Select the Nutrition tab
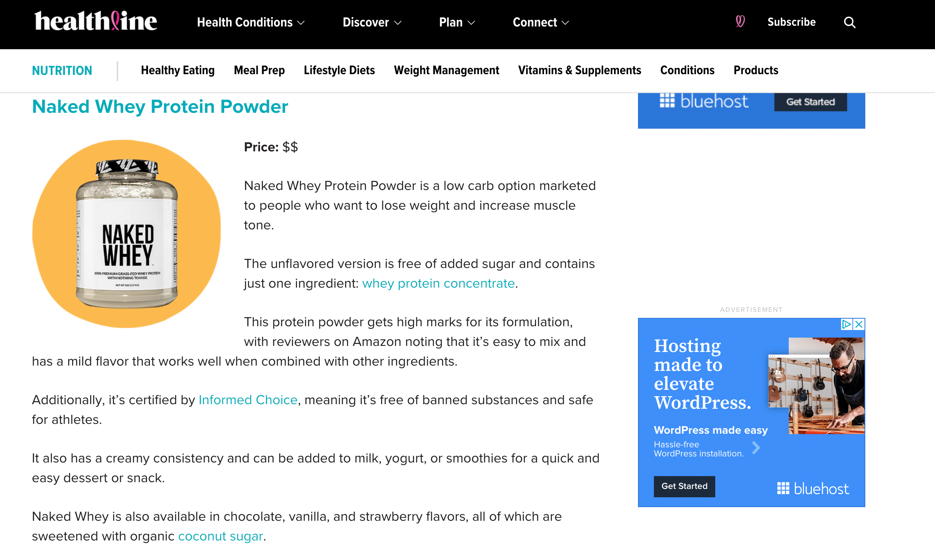The image size is (935, 548). 62,70
